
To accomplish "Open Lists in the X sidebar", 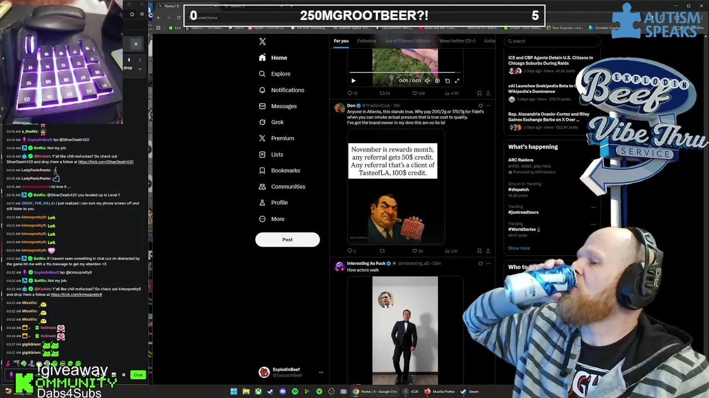I will pyautogui.click(x=271, y=154).
